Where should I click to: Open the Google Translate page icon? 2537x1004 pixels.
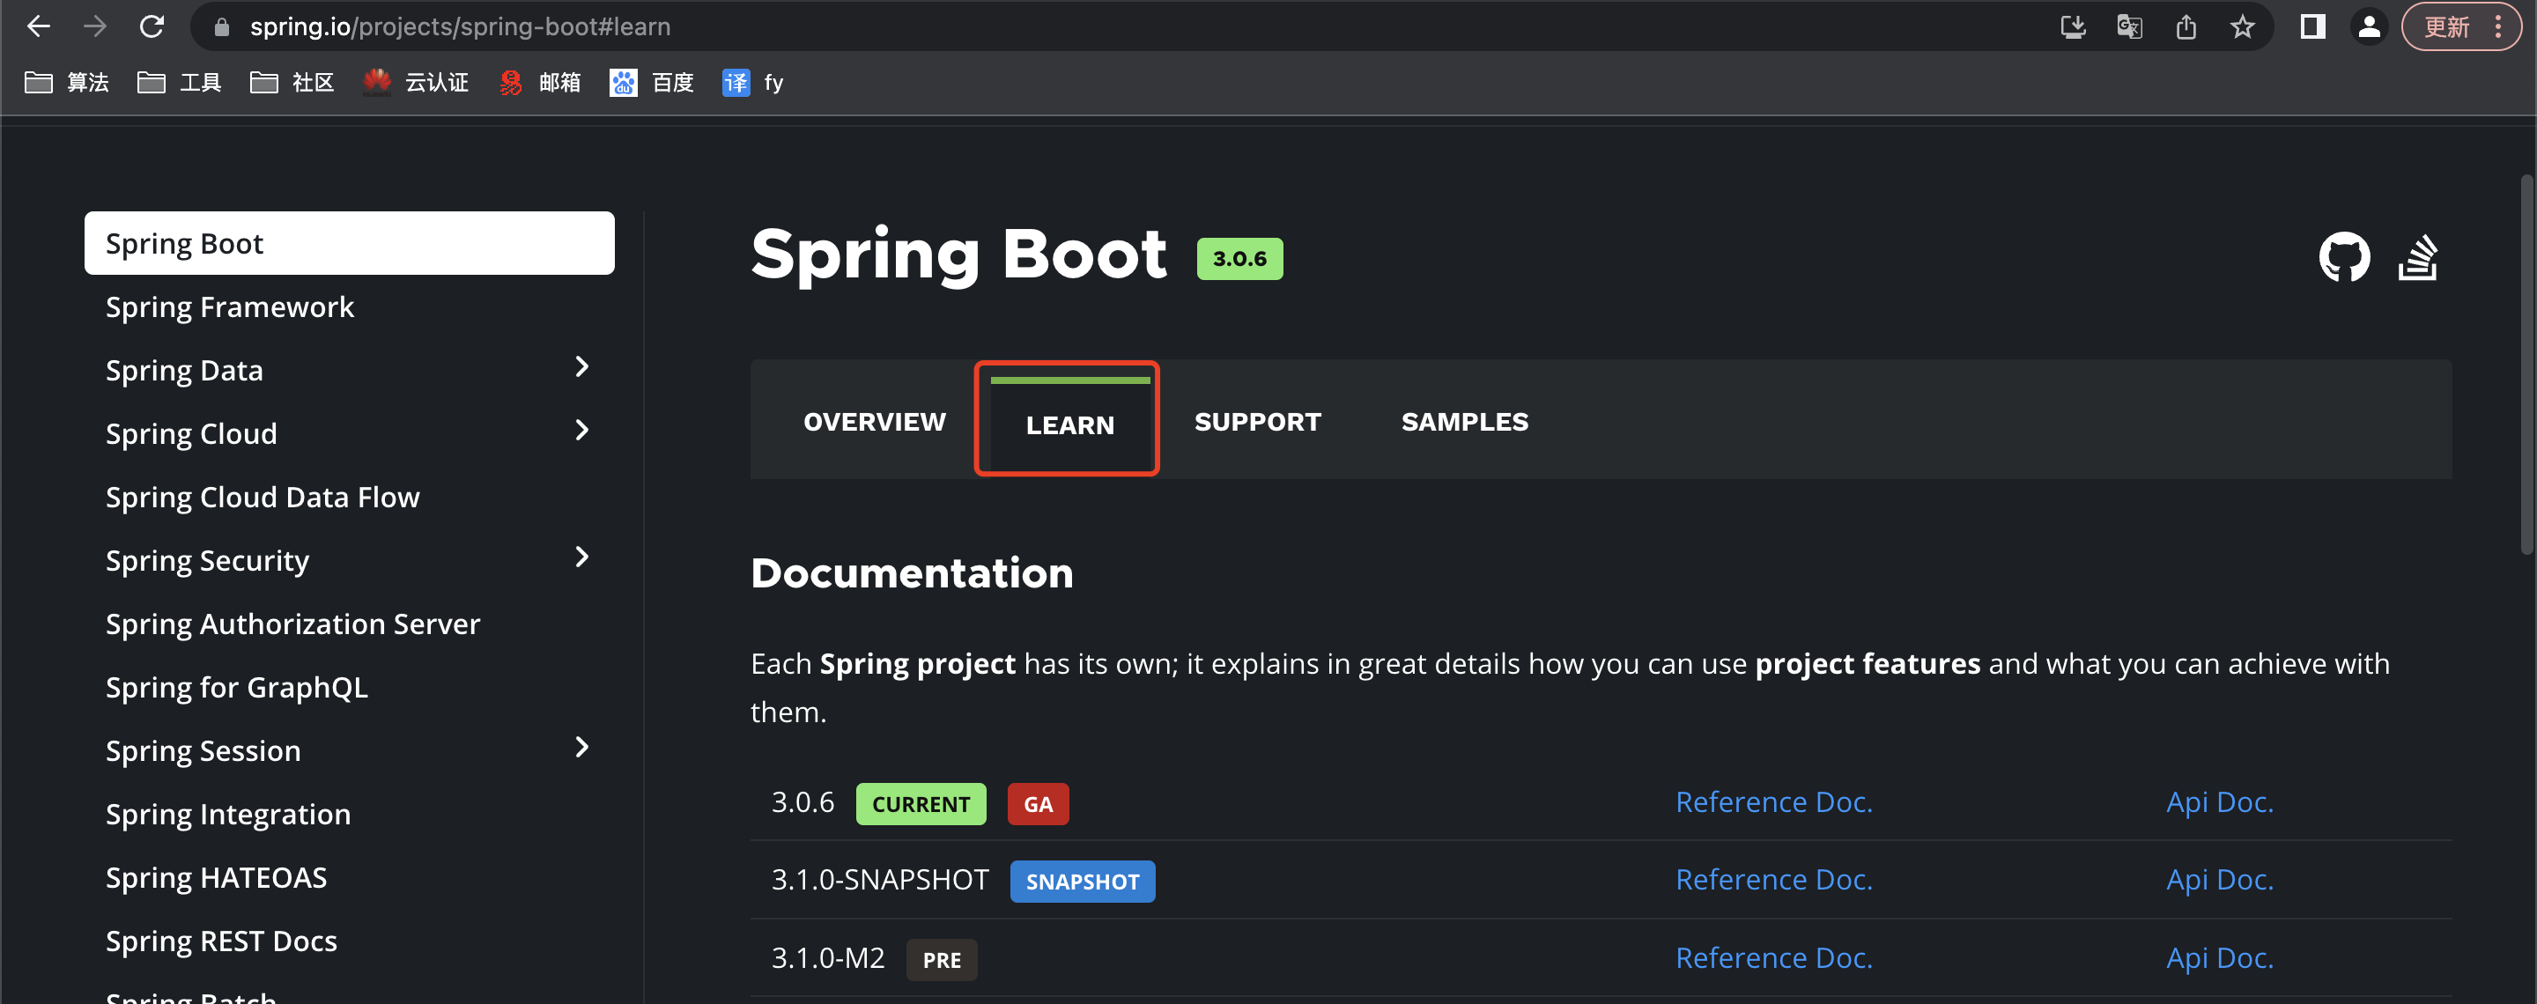[2129, 26]
